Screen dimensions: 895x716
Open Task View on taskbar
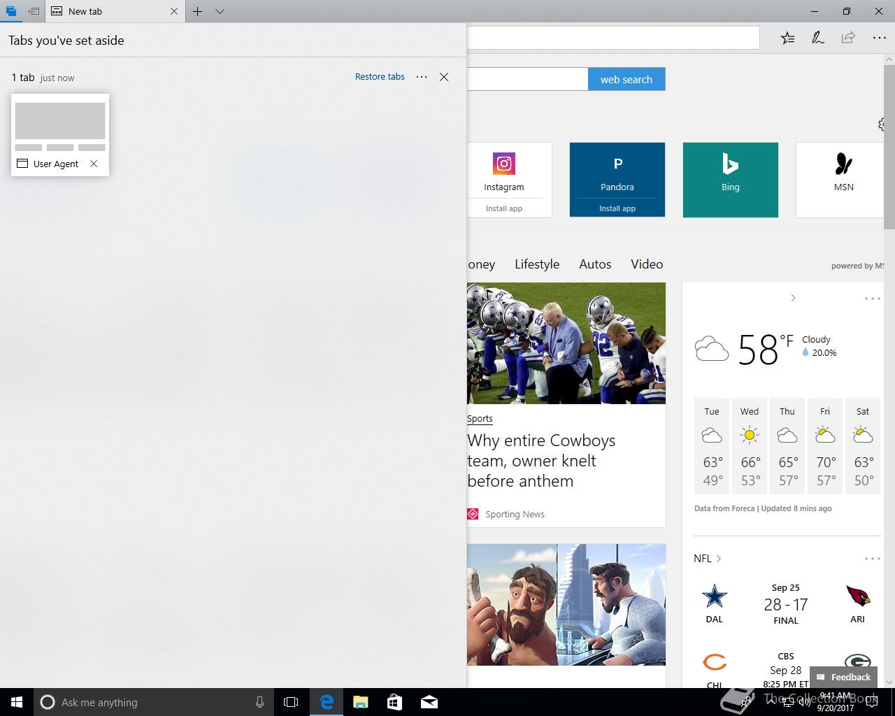291,702
